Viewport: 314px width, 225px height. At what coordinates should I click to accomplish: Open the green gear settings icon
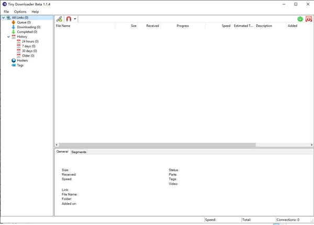[300, 19]
